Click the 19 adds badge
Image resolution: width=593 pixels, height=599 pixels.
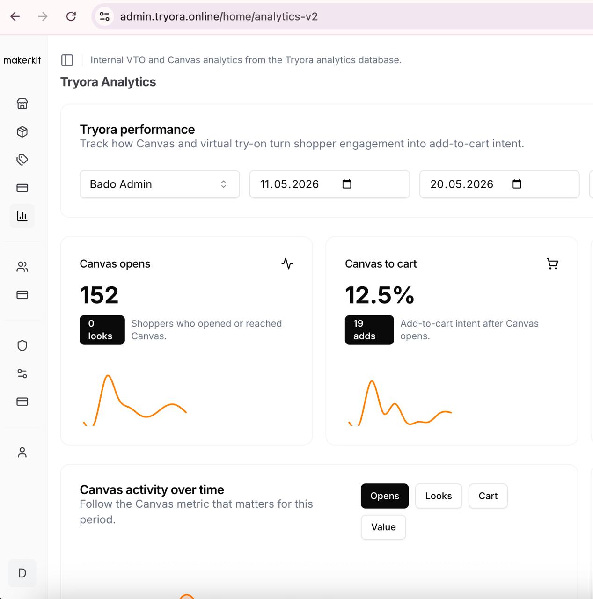tap(369, 330)
